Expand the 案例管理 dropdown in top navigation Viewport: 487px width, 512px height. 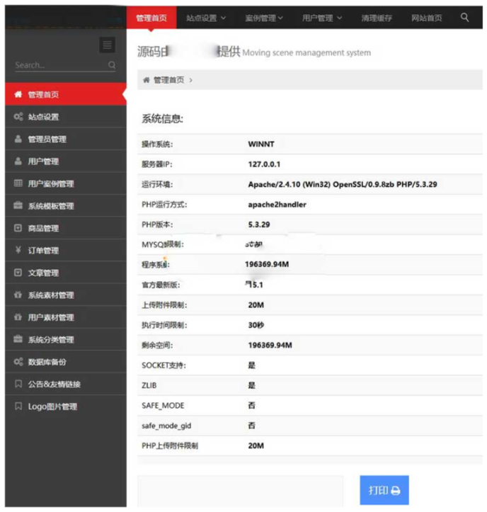click(264, 18)
